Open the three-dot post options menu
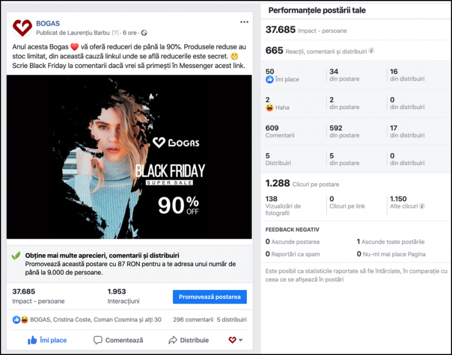This screenshot has width=452, height=355. [244, 22]
